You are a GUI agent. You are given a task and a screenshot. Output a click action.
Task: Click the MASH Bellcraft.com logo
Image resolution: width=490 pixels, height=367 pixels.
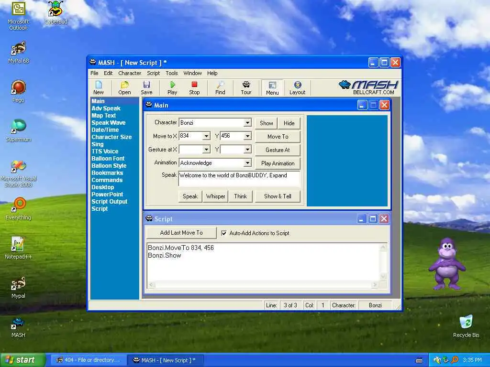[x=368, y=88]
